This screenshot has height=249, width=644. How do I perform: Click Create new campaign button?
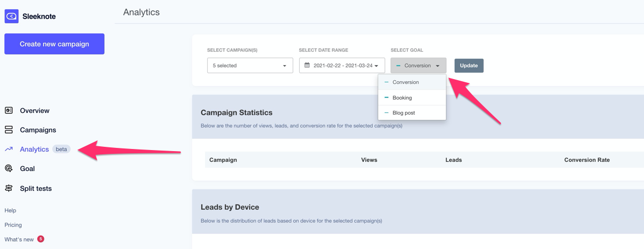click(54, 44)
